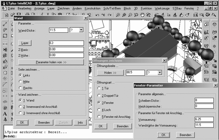Image resolution: width=219 pixels, height=140 pixels.
Task: Select Mitte radio in Seite zeichnen
Action: 20,82
